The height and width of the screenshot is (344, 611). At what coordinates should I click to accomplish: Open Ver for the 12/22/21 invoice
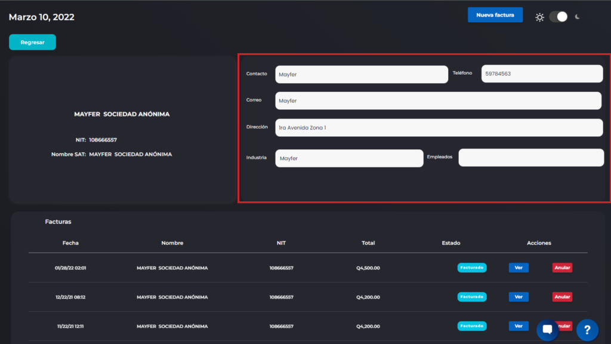point(519,297)
